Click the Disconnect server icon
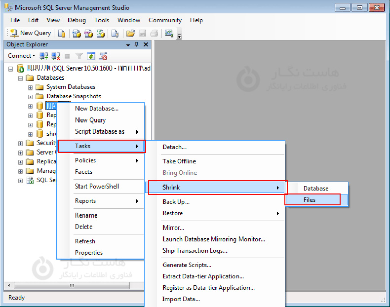Viewport: 390px width, 307px height. (x=56, y=56)
